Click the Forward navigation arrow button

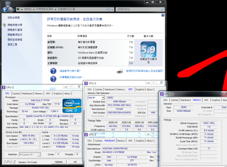coord(10,10)
